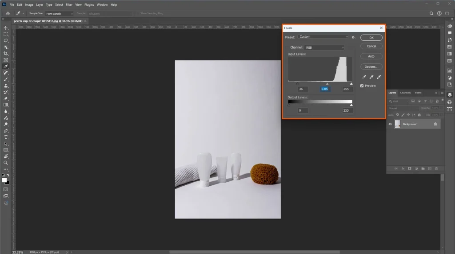Open the Channel dropdown showing RGB

coord(324,47)
